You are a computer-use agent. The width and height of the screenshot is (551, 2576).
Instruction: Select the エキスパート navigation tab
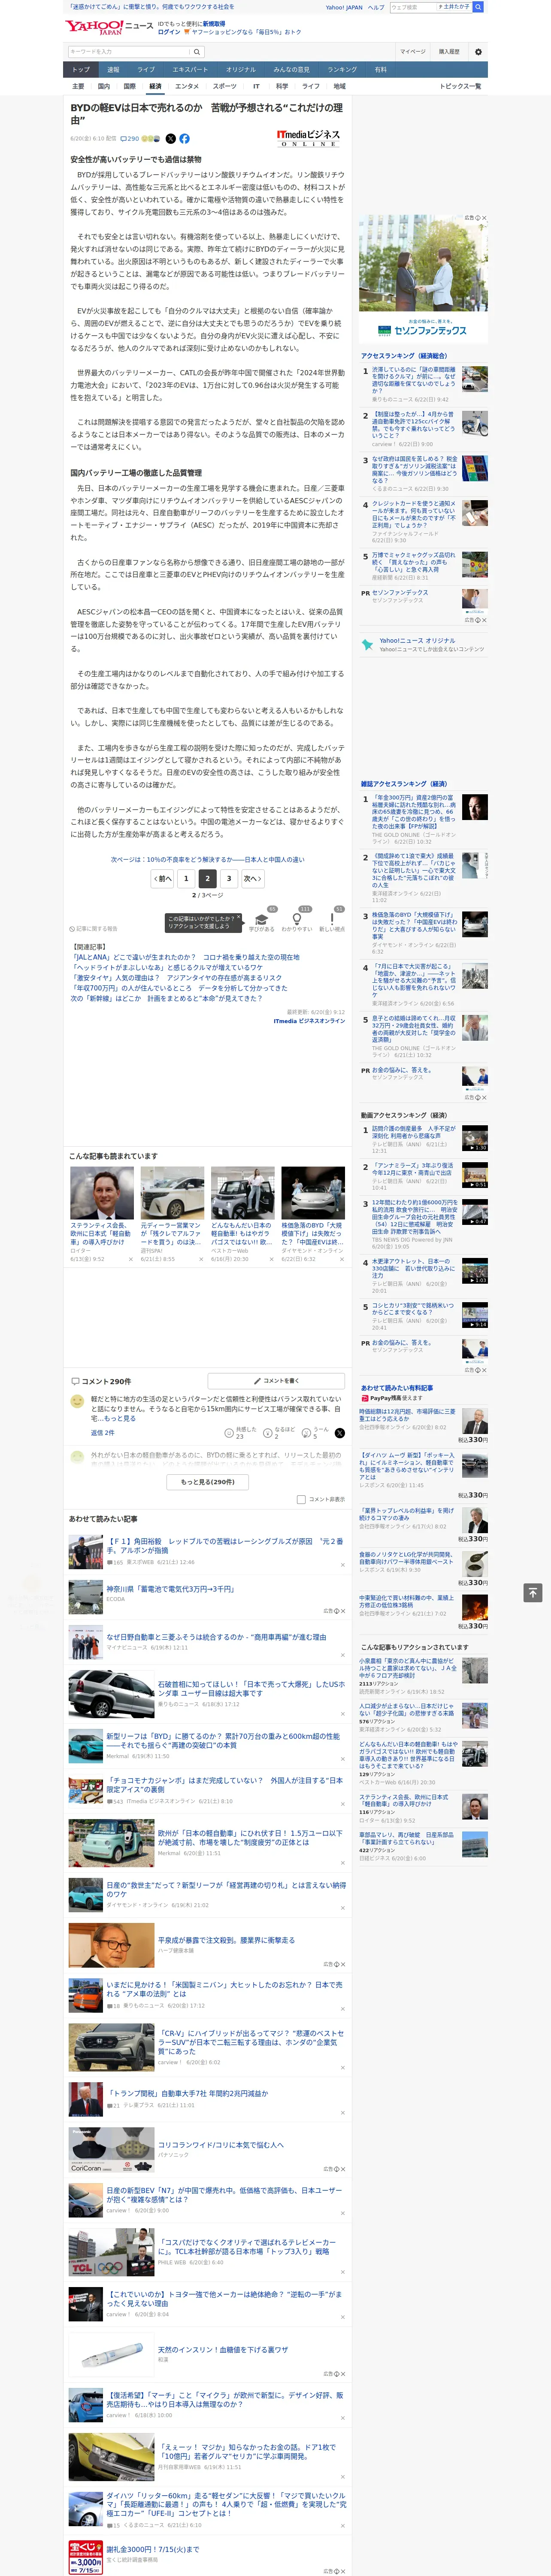coord(190,69)
